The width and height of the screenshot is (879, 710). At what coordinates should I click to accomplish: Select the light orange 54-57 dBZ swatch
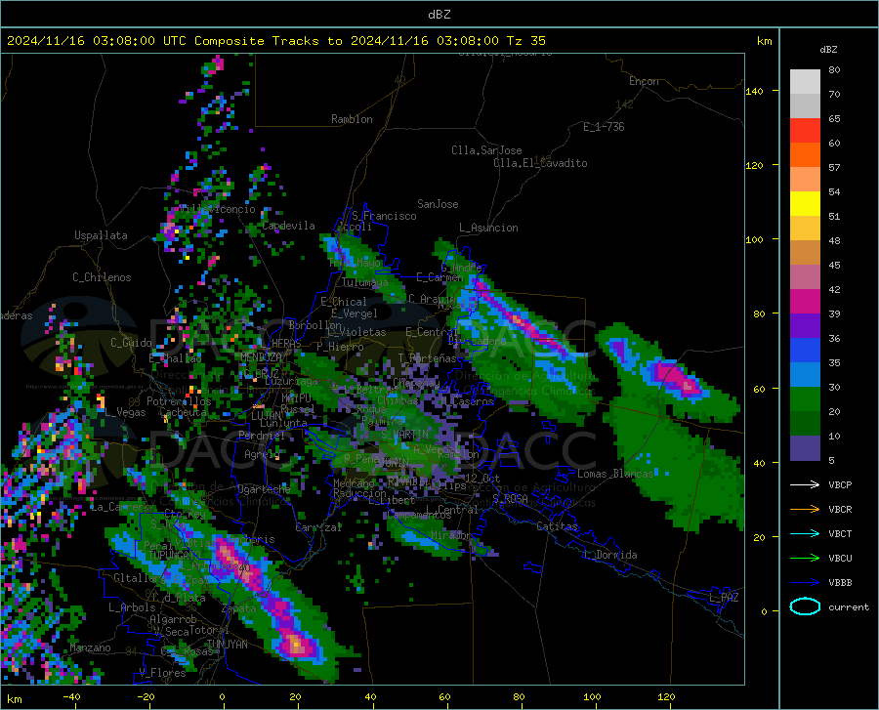(x=805, y=180)
